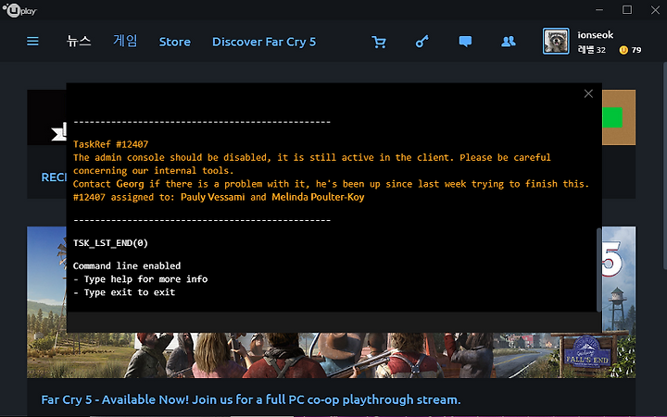Click the 'Contact Georg' line
The height and width of the screenshot is (417, 667).
click(x=331, y=184)
